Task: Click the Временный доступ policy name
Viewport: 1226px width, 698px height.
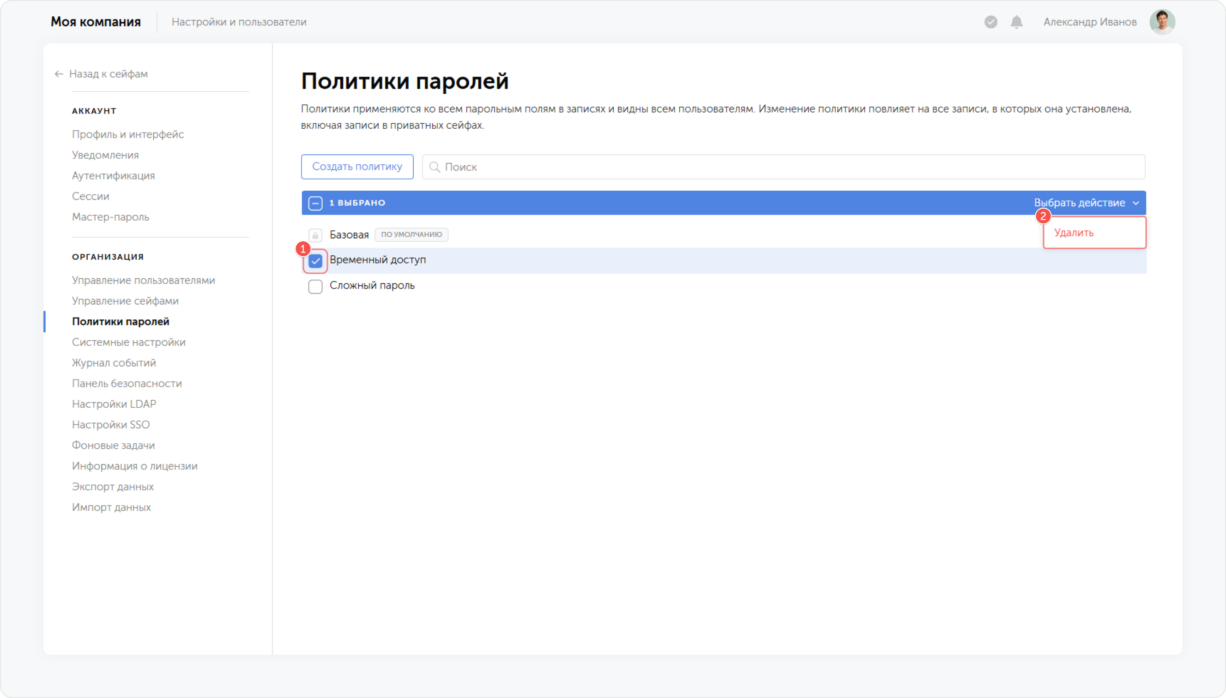Action: (378, 260)
